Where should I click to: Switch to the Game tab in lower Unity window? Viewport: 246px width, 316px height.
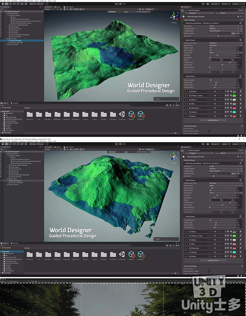coord(57,147)
